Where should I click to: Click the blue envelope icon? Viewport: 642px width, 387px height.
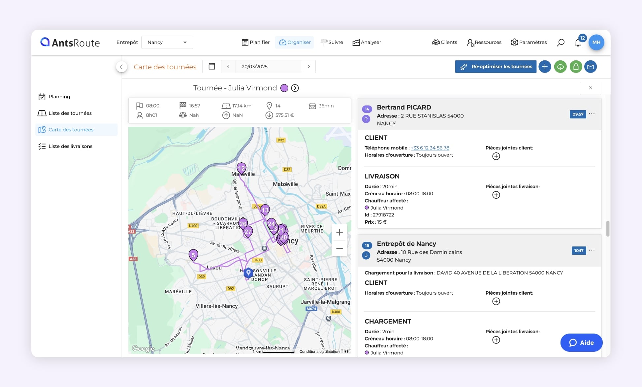click(591, 67)
